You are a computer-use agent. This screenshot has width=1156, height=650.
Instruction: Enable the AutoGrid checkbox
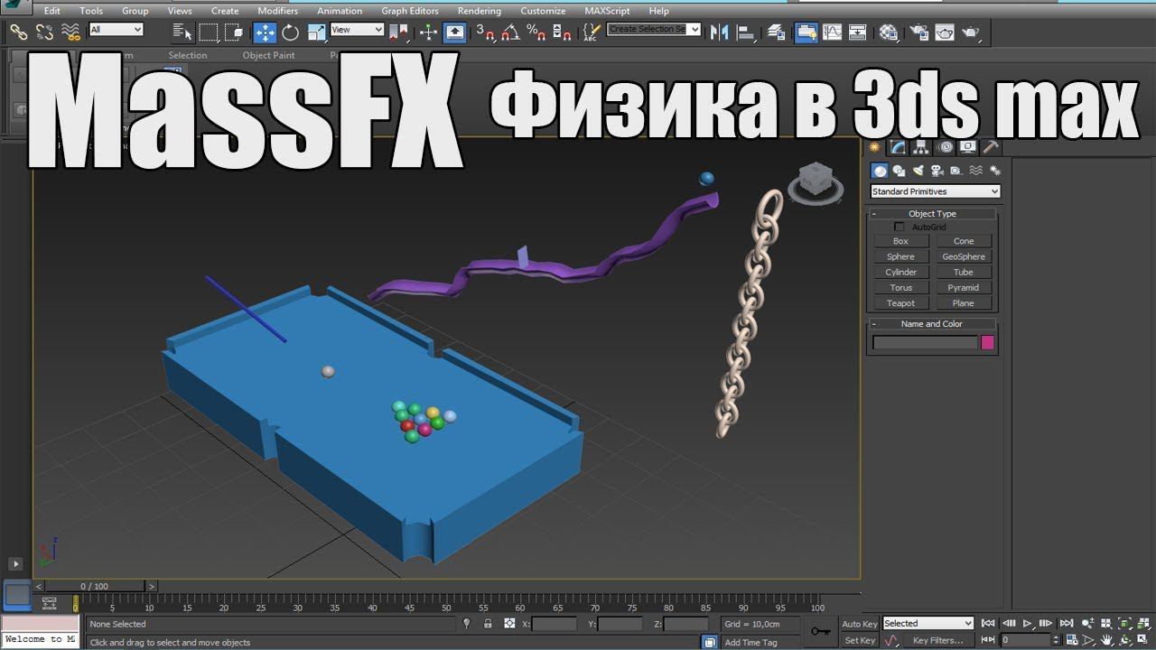click(899, 227)
